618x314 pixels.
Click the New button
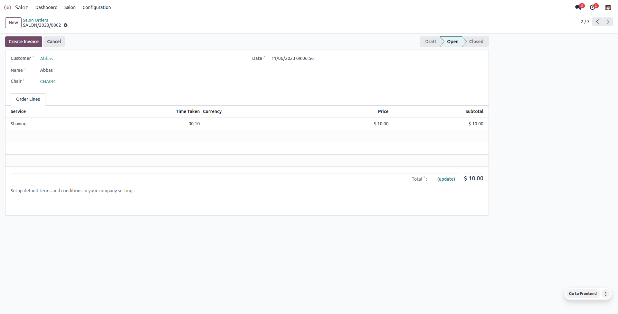13,23
